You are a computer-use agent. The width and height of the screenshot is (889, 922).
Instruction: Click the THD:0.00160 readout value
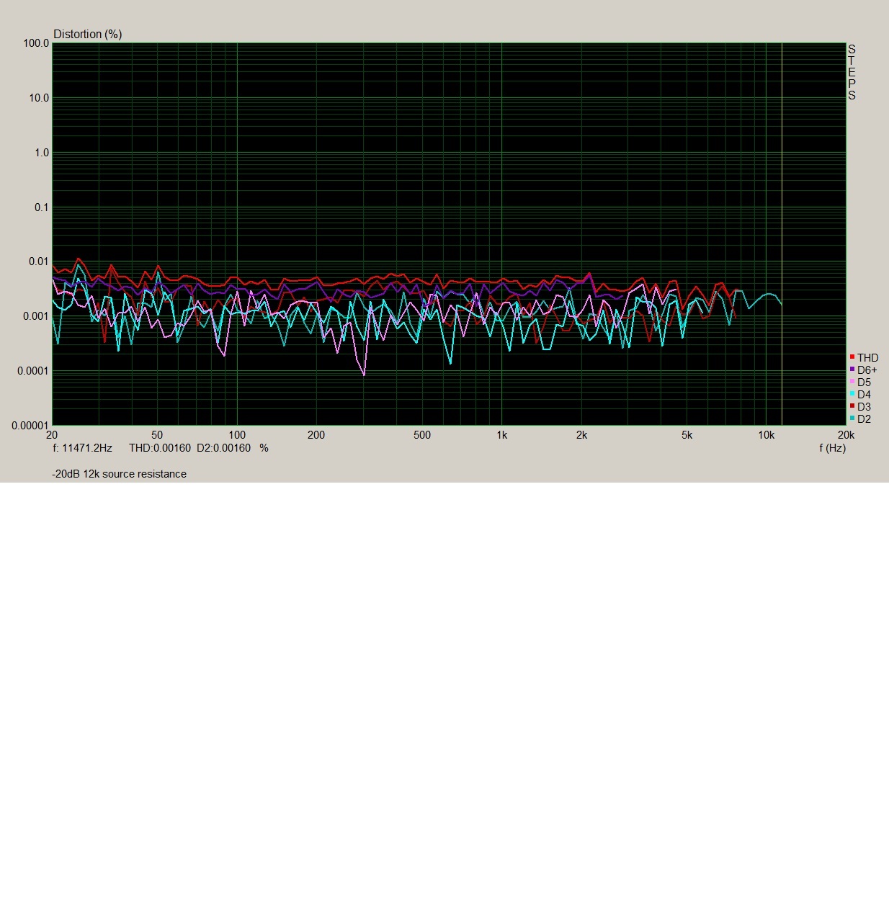pos(160,448)
